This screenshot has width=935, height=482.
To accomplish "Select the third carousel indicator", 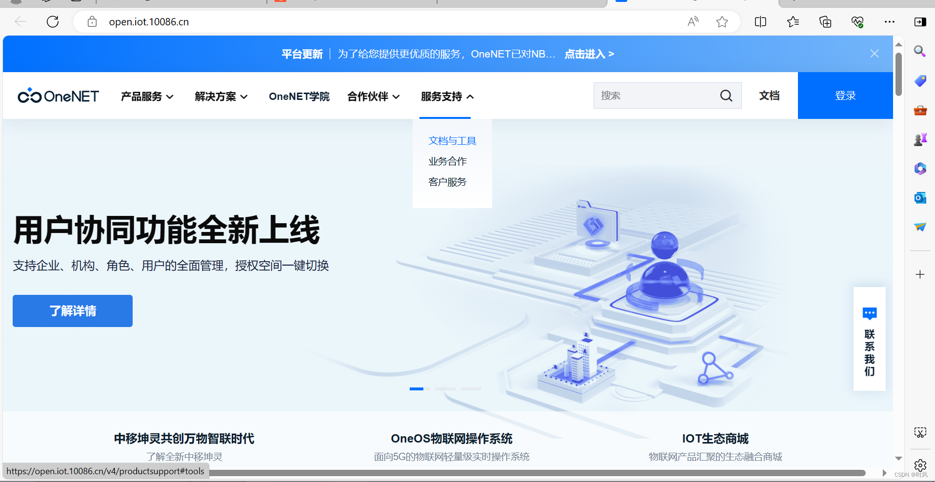I will (x=471, y=389).
